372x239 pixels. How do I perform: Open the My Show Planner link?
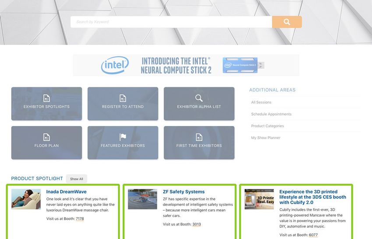[266, 137]
